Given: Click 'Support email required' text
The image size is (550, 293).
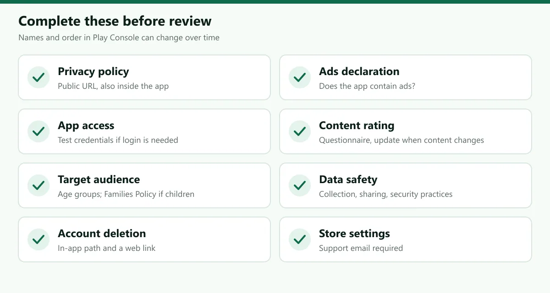Looking at the screenshot, I should (361, 248).
